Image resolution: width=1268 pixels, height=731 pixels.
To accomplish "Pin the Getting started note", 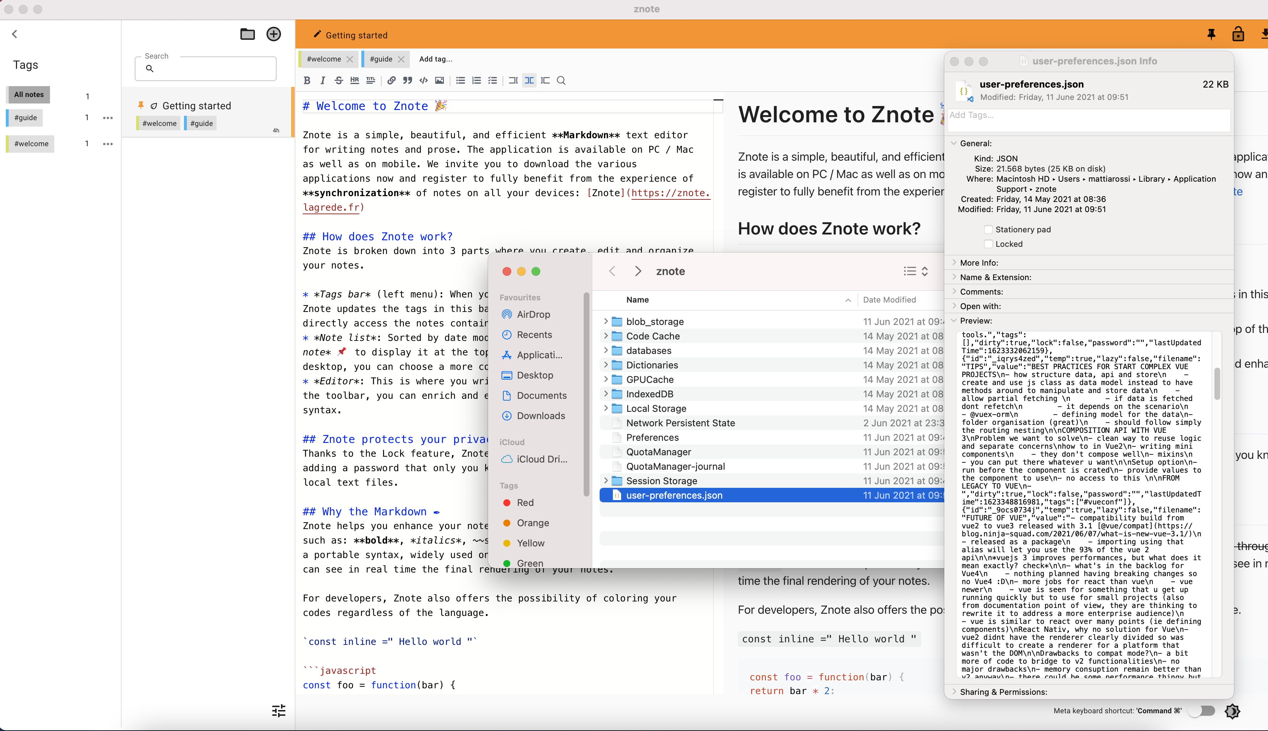I will pos(1211,34).
